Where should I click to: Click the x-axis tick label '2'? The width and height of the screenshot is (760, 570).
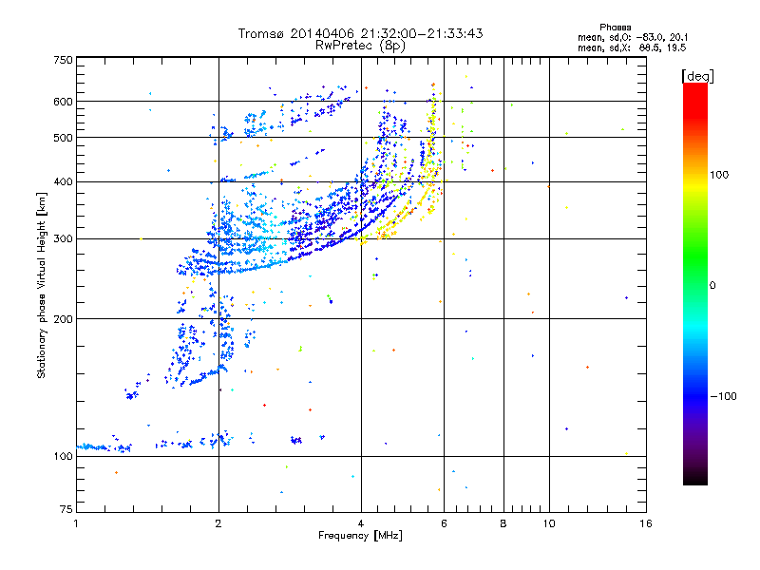pyautogui.click(x=218, y=523)
